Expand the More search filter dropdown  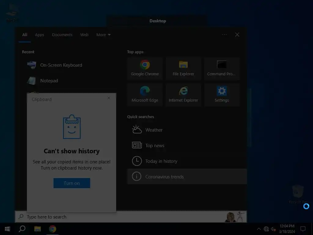click(103, 35)
